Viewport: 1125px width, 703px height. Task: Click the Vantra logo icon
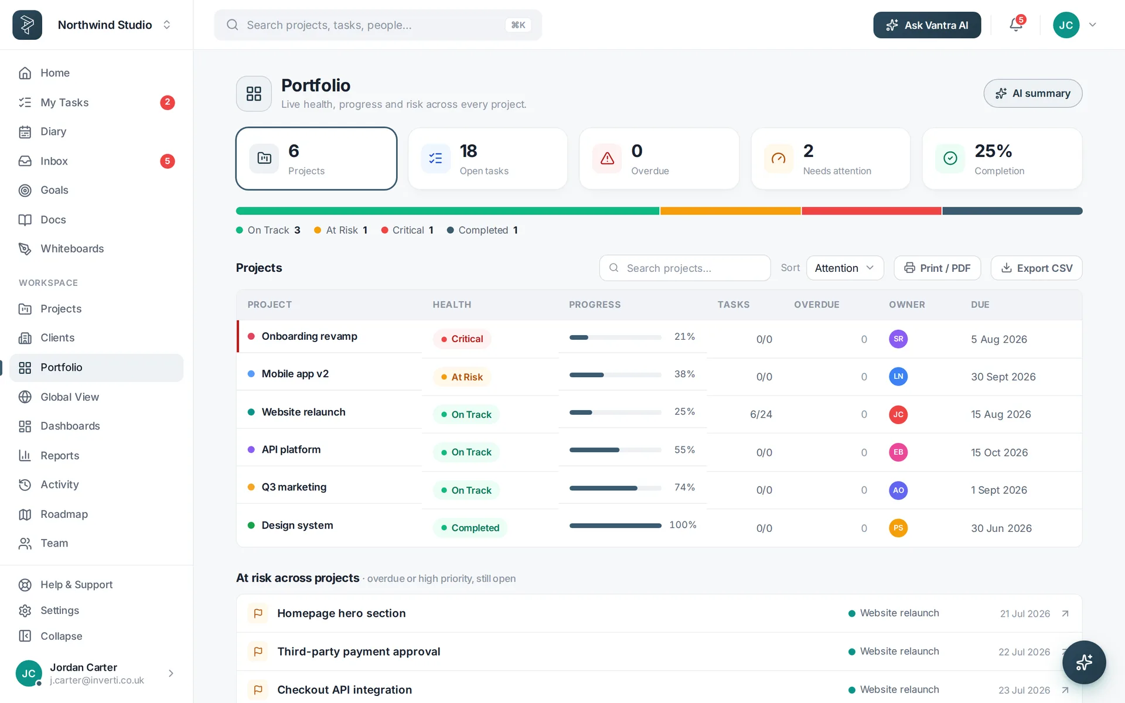point(27,25)
